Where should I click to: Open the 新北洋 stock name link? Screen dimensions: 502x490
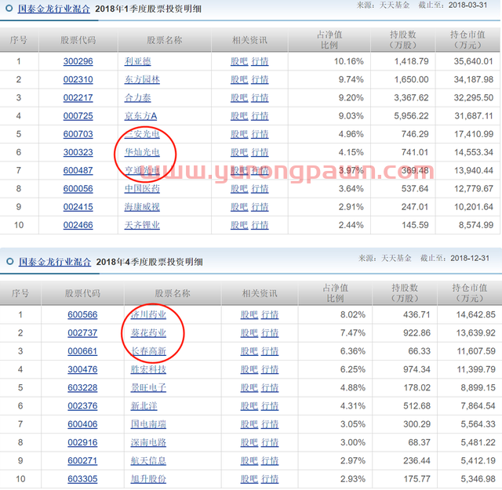[x=144, y=406]
